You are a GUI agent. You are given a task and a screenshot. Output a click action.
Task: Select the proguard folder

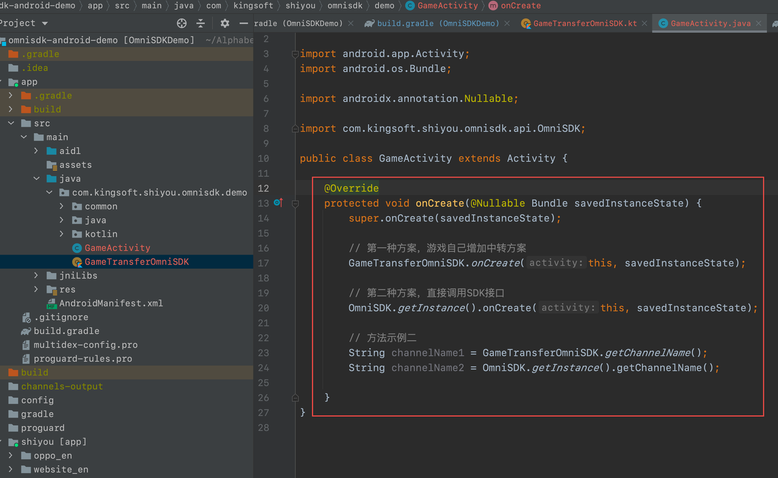point(43,428)
